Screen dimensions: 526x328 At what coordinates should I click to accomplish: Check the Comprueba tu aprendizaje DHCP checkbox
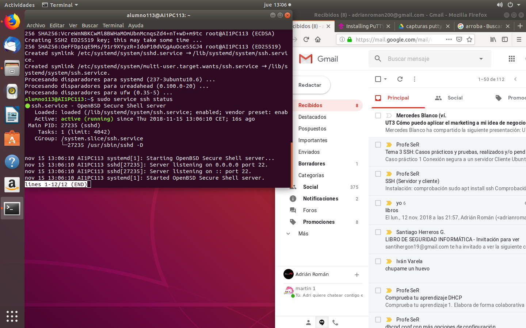[378, 290]
